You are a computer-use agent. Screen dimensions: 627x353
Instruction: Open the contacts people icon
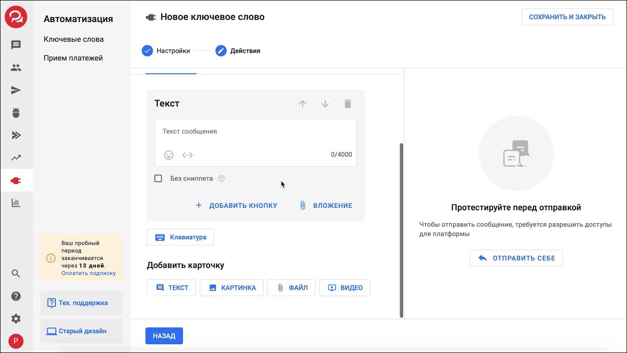16,68
